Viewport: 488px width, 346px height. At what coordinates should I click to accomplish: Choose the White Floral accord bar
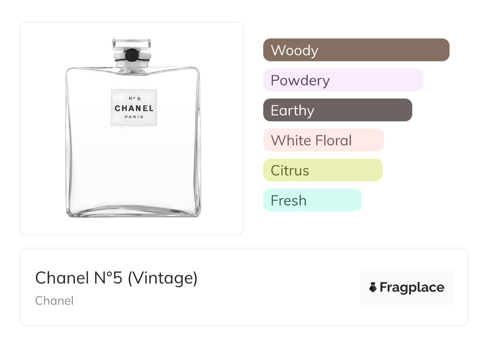point(323,140)
